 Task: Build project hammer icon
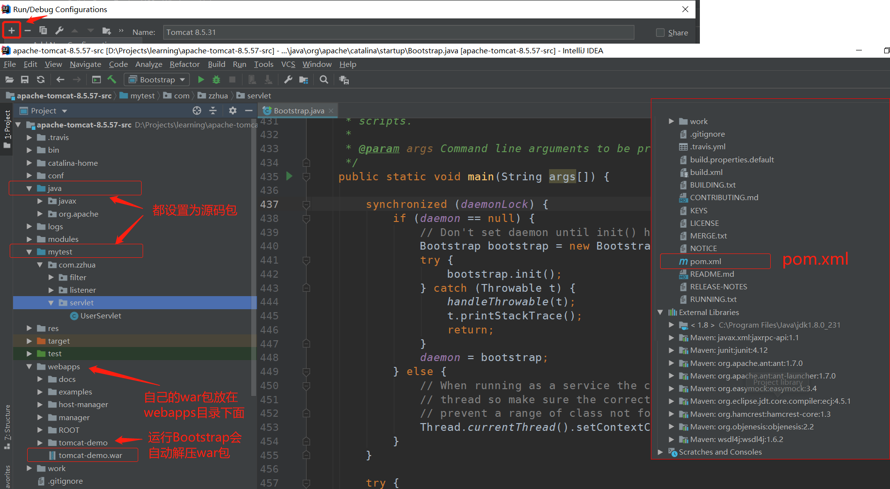pos(112,79)
